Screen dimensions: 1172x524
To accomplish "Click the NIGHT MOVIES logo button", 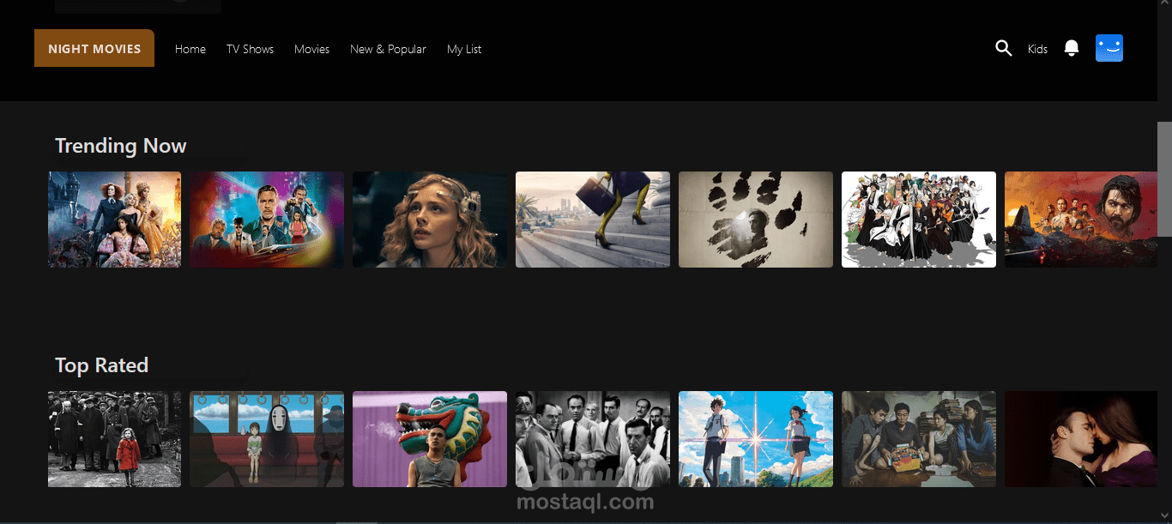I will pyautogui.click(x=94, y=48).
